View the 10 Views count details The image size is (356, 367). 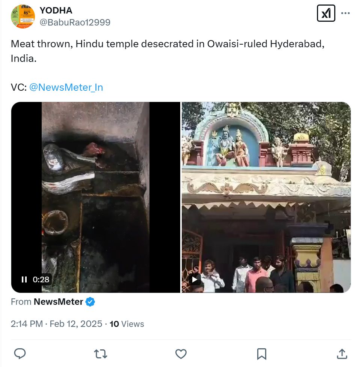pos(127,324)
